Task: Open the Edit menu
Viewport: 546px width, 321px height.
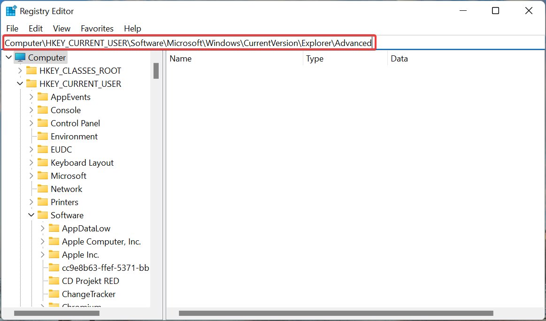Action: tap(36, 29)
